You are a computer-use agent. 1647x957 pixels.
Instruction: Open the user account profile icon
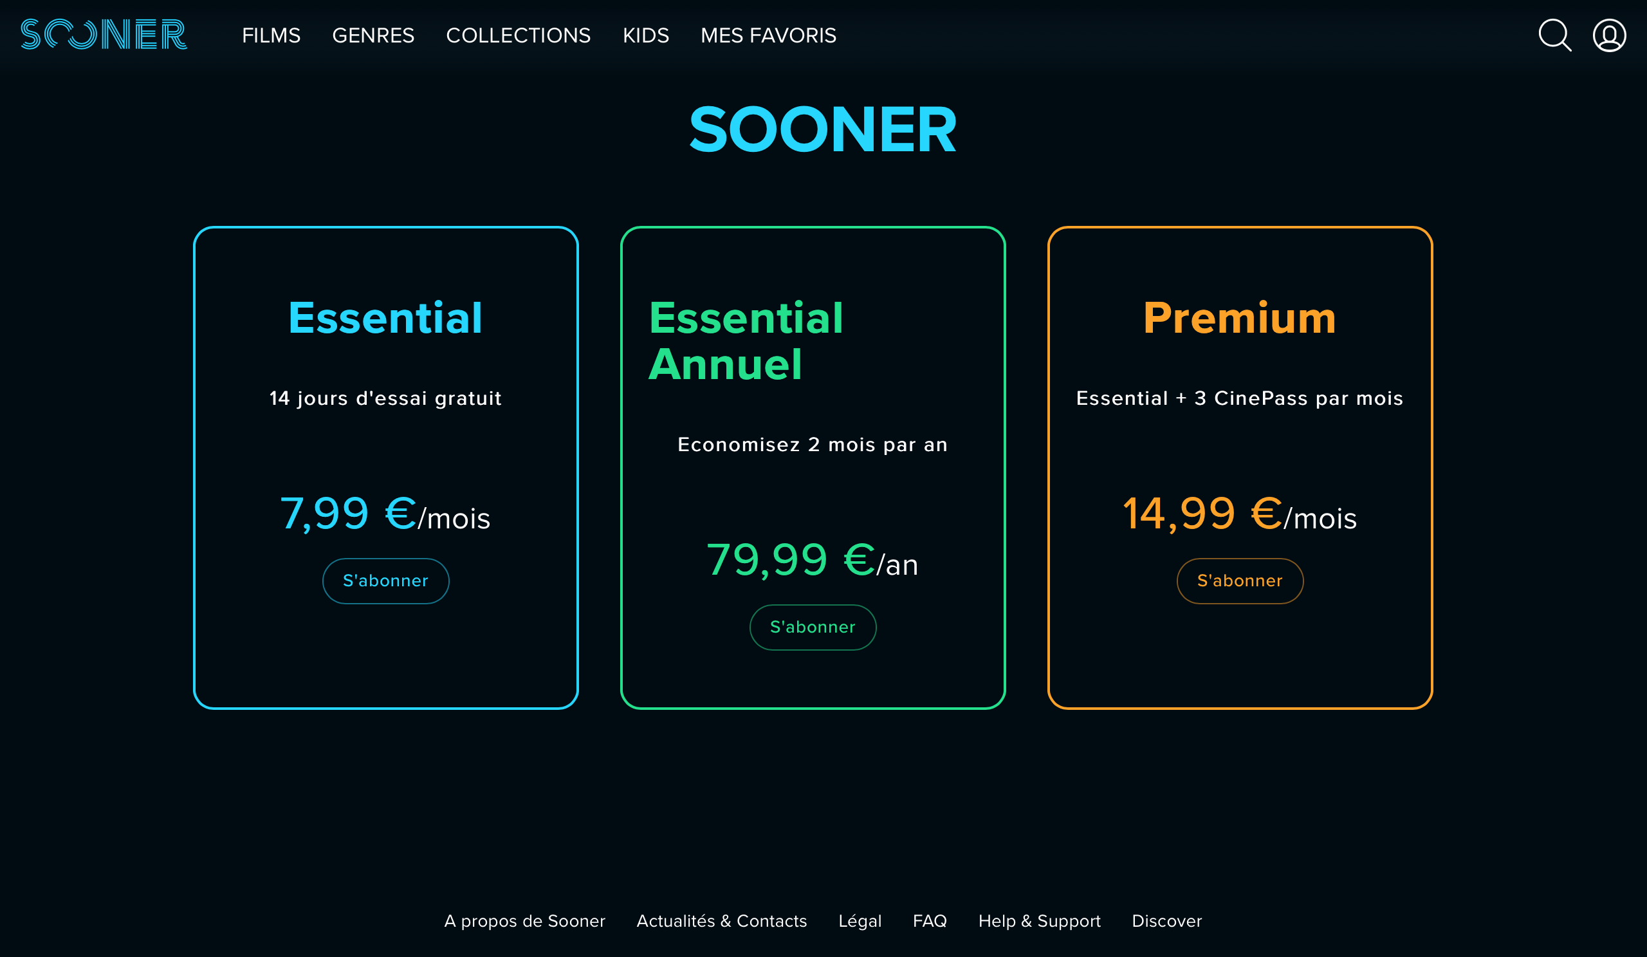coord(1609,35)
